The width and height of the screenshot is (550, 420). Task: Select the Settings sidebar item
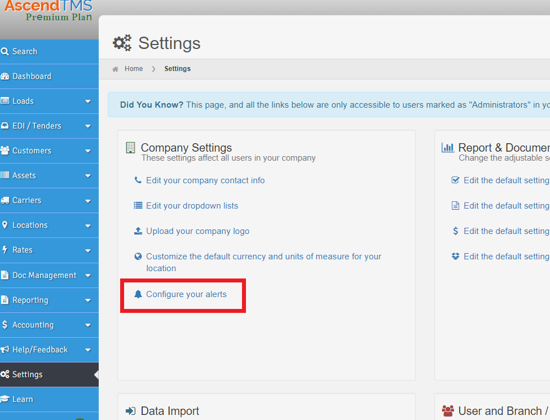click(x=49, y=374)
